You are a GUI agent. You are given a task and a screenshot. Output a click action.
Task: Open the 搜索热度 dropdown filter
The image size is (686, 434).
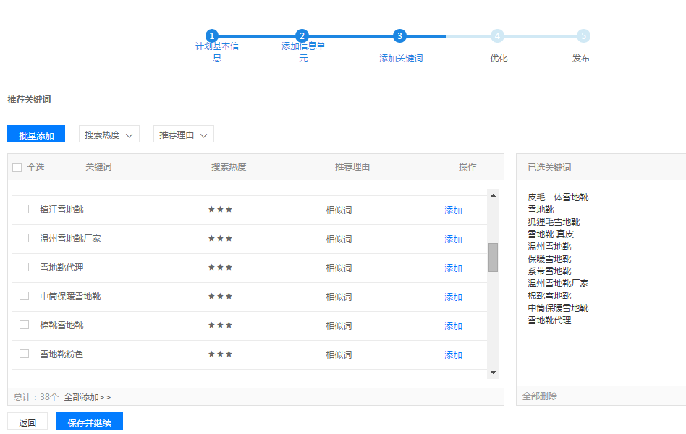point(109,135)
